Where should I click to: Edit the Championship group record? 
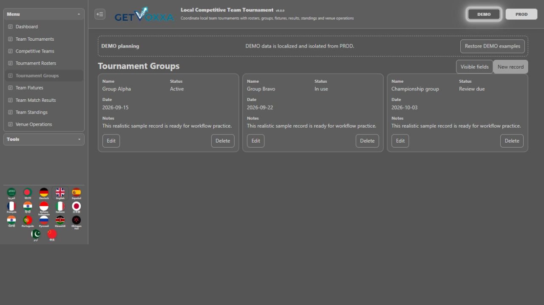(400, 141)
